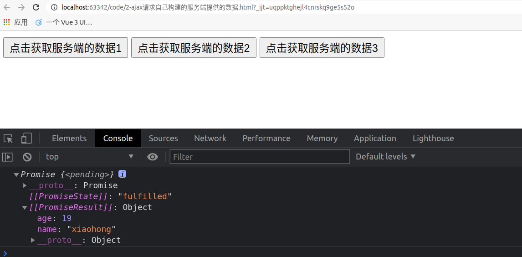Open the Default levels dropdown
The height and width of the screenshot is (257, 522).
point(385,156)
